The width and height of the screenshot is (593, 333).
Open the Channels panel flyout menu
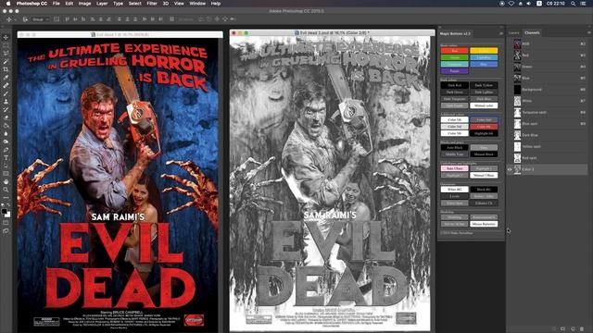pos(589,33)
